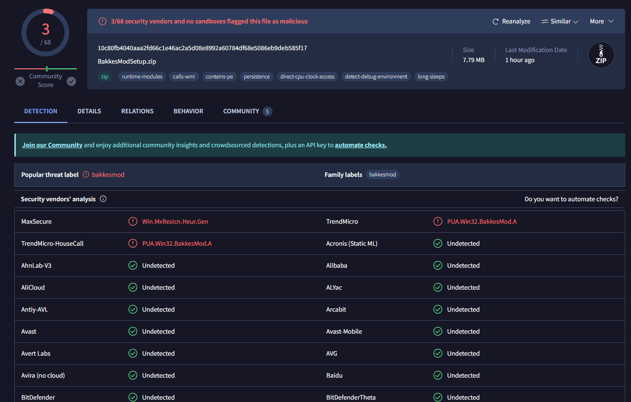Click the warning icon next to Popular threat label
This screenshot has height=402, width=631.
click(x=86, y=174)
